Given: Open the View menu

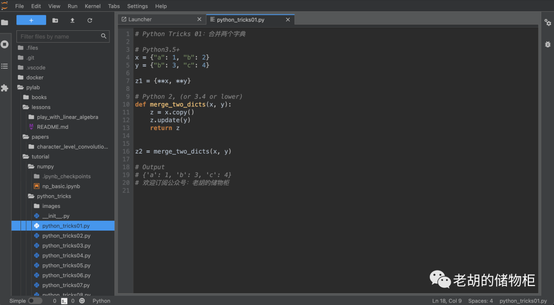Looking at the screenshot, I should [x=54, y=6].
